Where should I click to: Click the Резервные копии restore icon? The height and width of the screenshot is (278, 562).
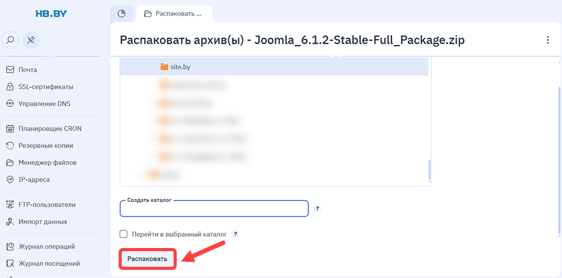click(x=10, y=146)
